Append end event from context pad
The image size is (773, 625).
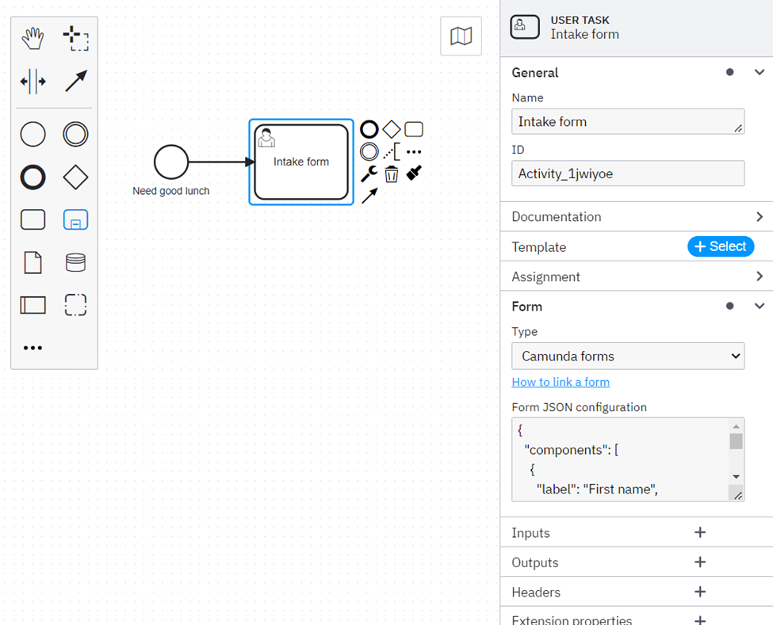click(x=369, y=130)
